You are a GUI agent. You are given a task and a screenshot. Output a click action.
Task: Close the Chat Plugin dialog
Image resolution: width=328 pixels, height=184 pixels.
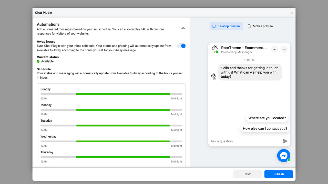291,13
